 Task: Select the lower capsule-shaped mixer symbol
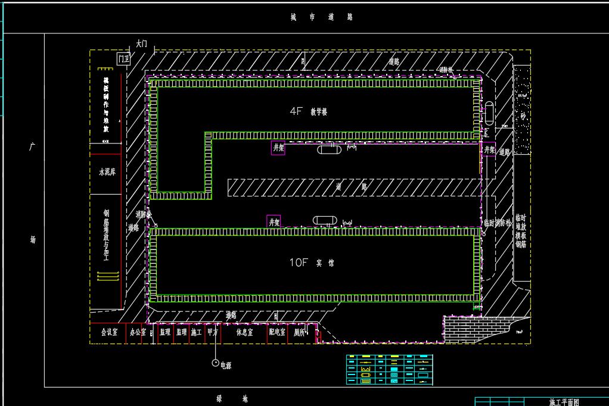325,221
